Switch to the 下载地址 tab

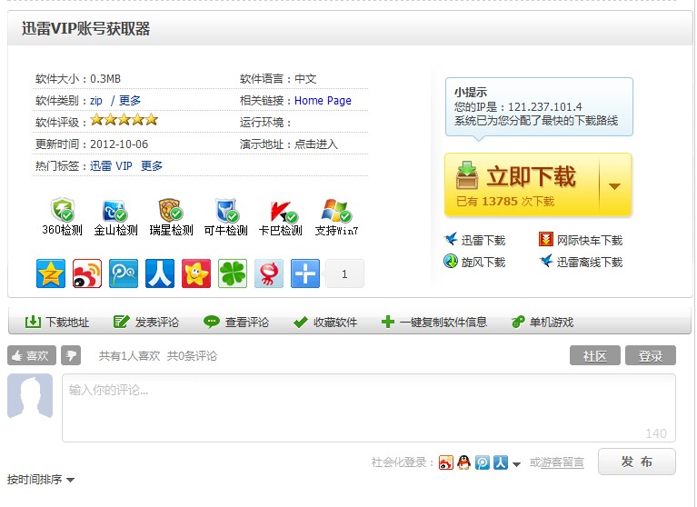click(57, 323)
